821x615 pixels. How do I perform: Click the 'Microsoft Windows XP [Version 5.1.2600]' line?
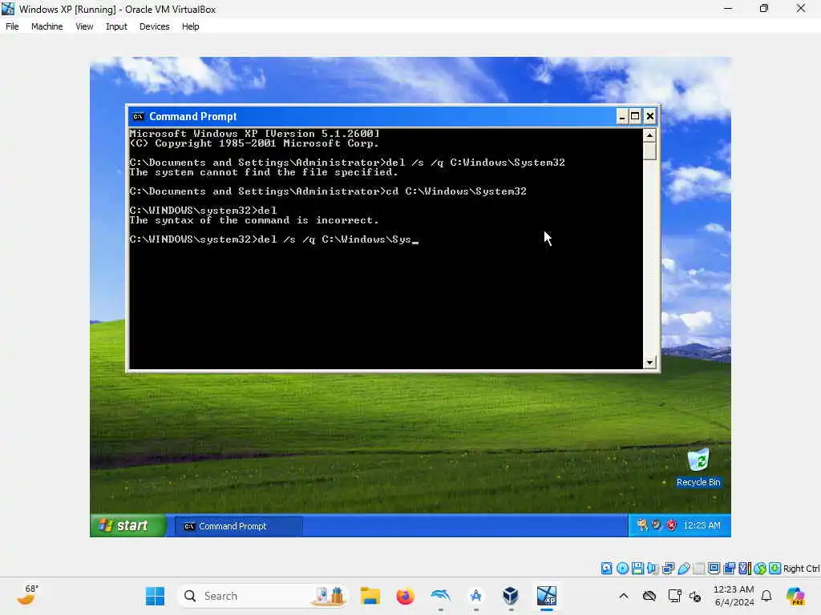pyautogui.click(x=254, y=134)
